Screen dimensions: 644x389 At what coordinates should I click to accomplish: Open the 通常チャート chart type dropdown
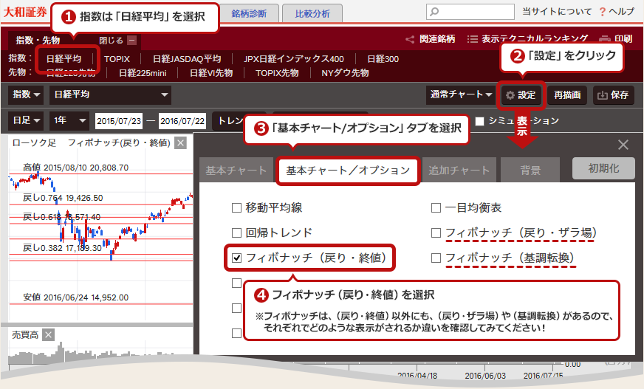pyautogui.click(x=461, y=94)
